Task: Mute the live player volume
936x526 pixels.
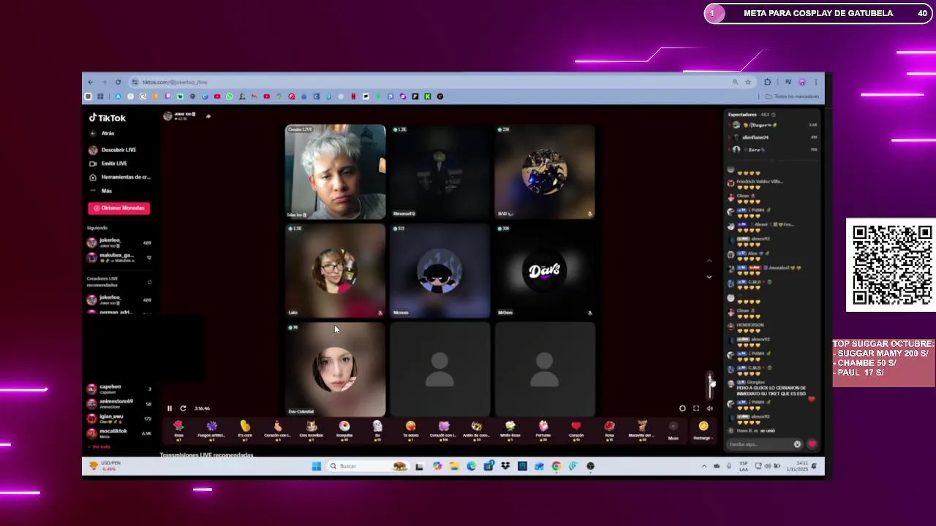Action: click(709, 408)
